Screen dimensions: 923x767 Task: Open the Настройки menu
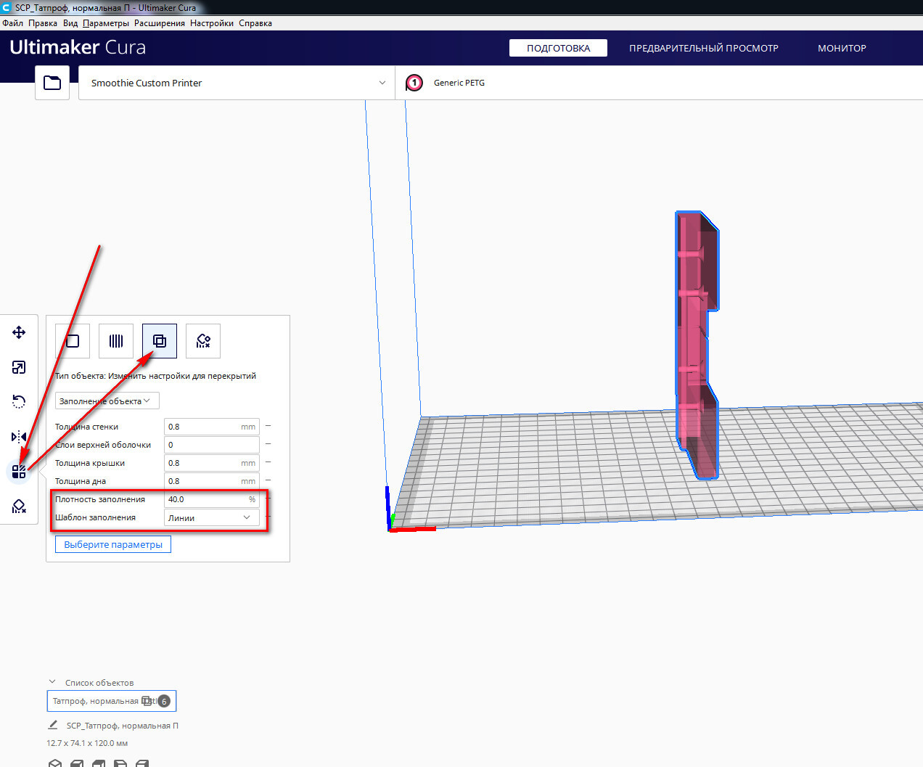point(212,23)
